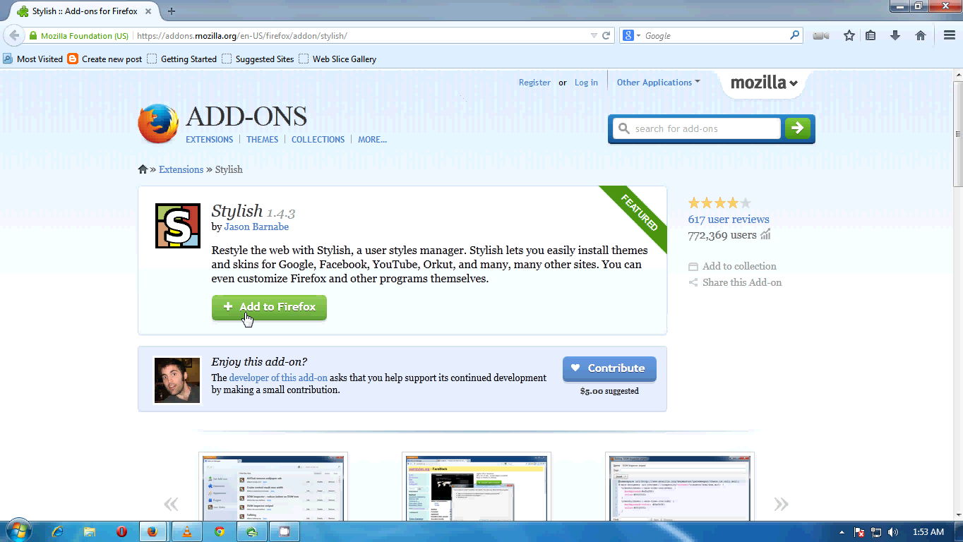This screenshot has height=542, width=963.
Task: Click the search for add-ons field
Action: (696, 128)
